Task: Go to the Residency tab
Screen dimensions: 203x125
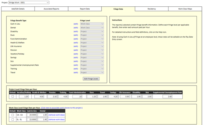Action: pyautogui.click(x=152, y=9)
